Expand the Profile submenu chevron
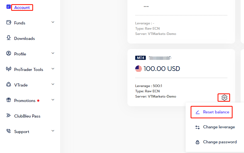The height and width of the screenshot is (153, 244). coord(53,53)
